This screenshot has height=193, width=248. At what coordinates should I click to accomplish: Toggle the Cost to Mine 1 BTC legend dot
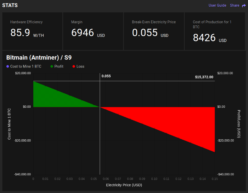(7, 66)
